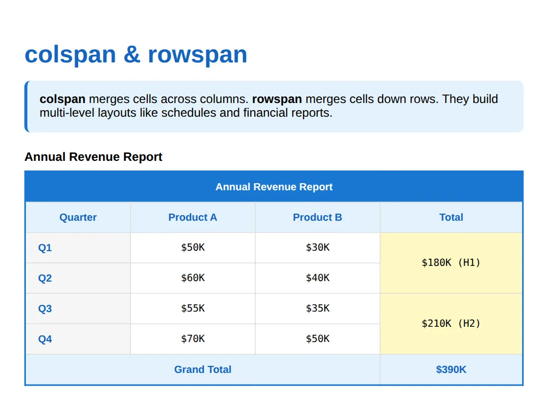Select the 'Total' column header
The image size is (548, 411).
[x=451, y=217]
